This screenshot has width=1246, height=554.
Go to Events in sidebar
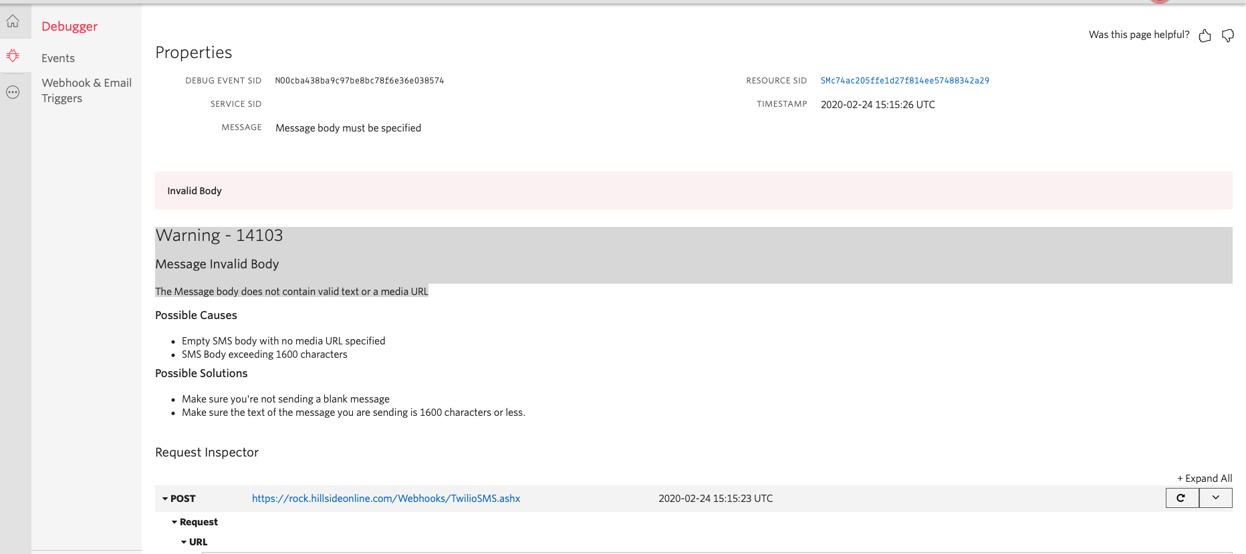(58, 58)
